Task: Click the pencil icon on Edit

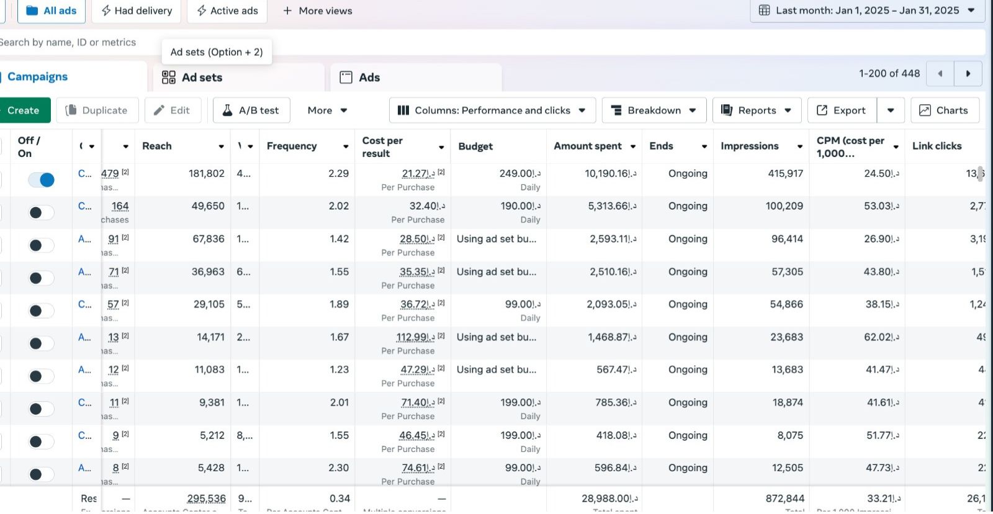Action: 160,110
